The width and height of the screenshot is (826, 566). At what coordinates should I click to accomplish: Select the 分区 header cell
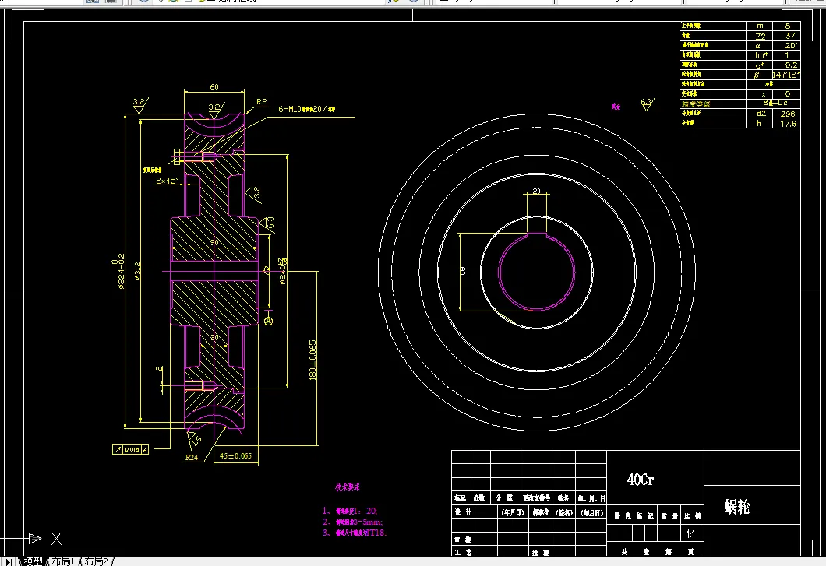click(x=505, y=497)
